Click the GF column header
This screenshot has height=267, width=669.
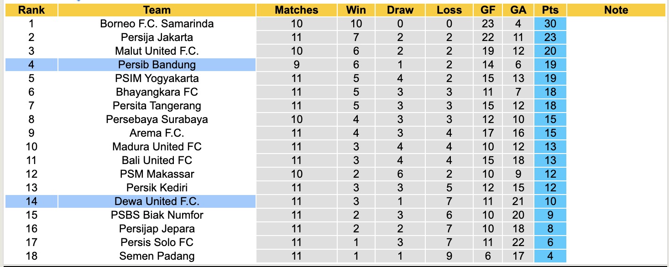click(488, 10)
